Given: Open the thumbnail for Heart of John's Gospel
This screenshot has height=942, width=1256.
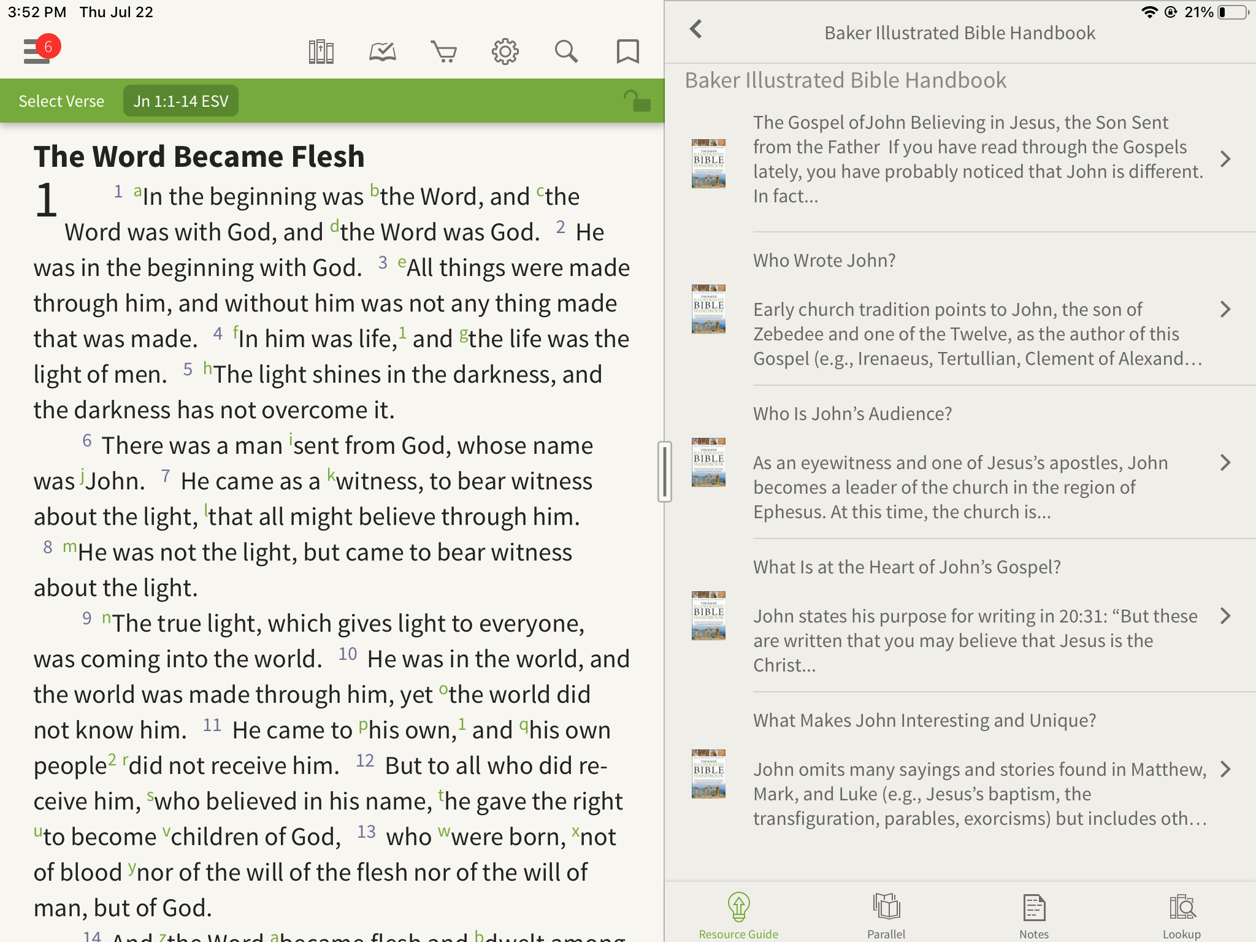Looking at the screenshot, I should point(708,615).
